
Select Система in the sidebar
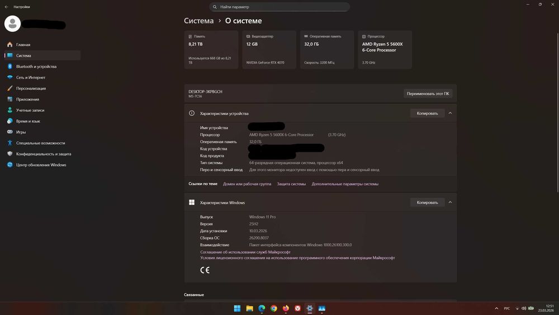[43, 55]
